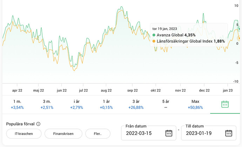
Task: Click the dec 22 axis label
Action: point(204,90)
